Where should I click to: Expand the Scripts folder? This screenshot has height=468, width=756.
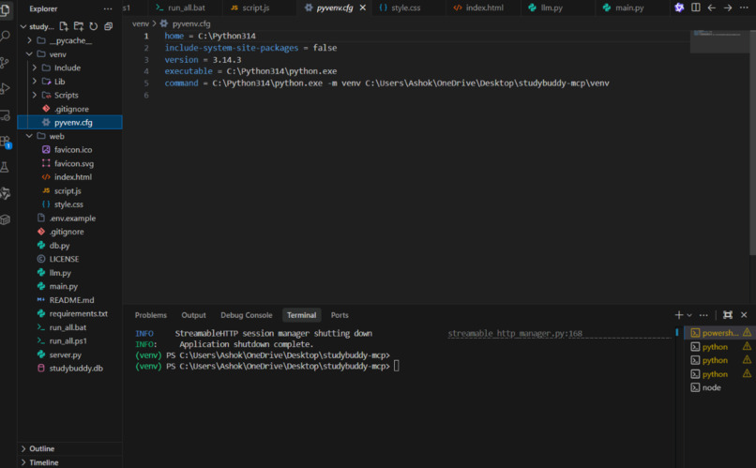34,95
